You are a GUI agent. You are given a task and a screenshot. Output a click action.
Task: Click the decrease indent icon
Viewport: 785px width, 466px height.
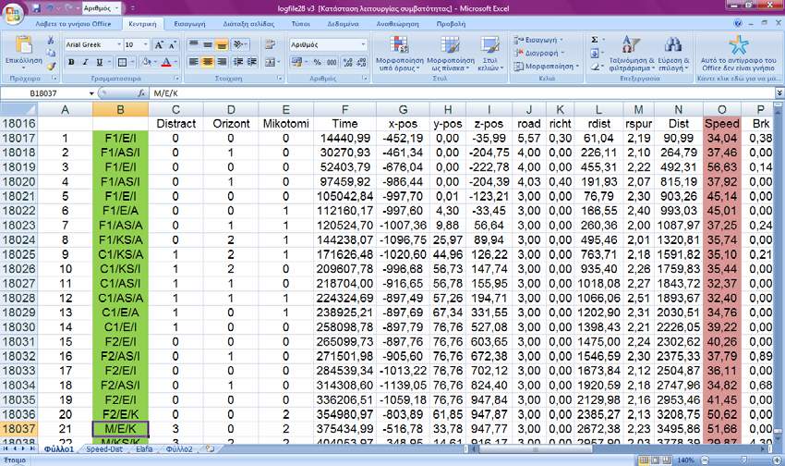(x=238, y=62)
